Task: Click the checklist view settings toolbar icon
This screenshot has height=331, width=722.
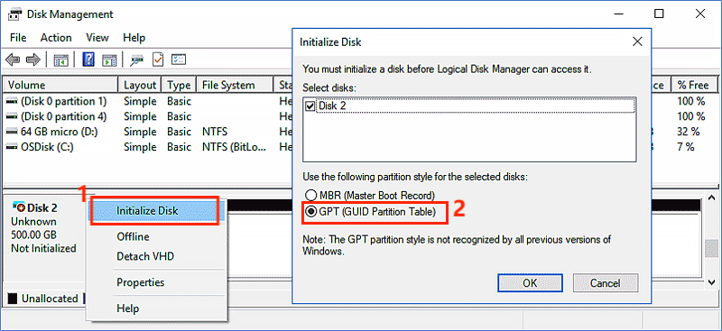Action: coord(178,60)
